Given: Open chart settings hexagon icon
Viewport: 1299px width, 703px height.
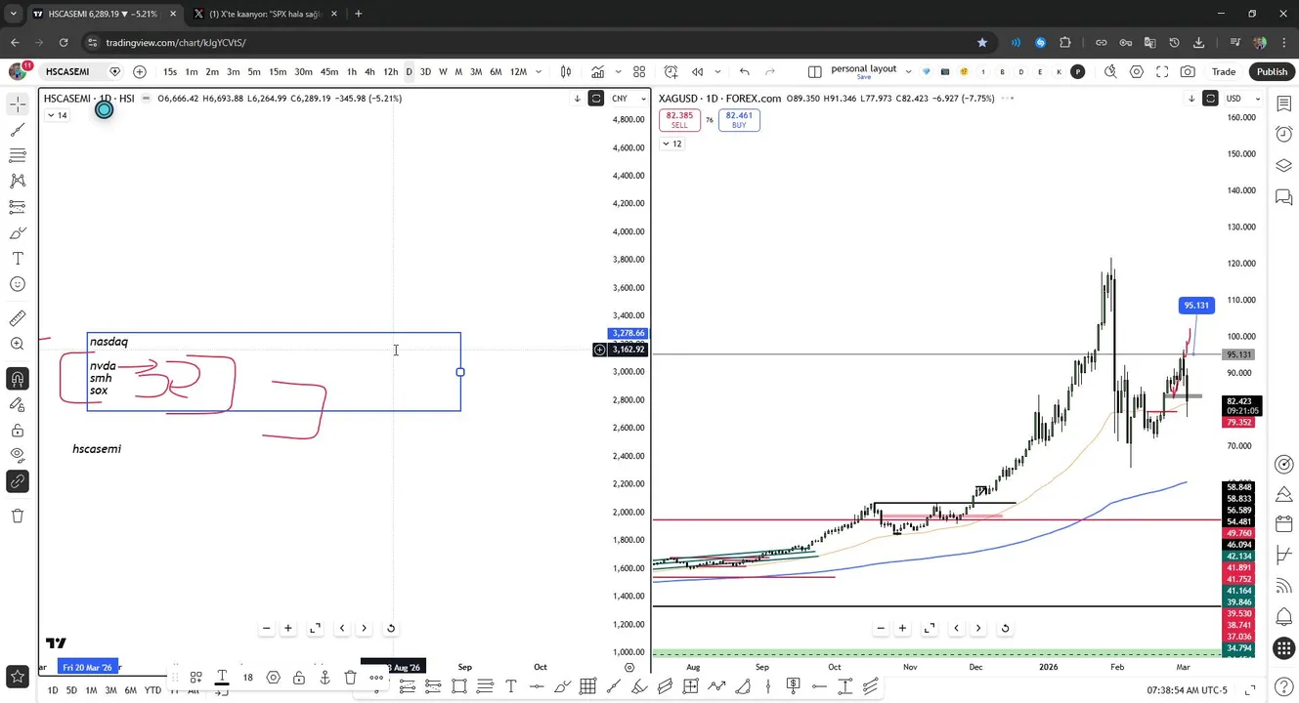Looking at the screenshot, I should tap(1137, 71).
